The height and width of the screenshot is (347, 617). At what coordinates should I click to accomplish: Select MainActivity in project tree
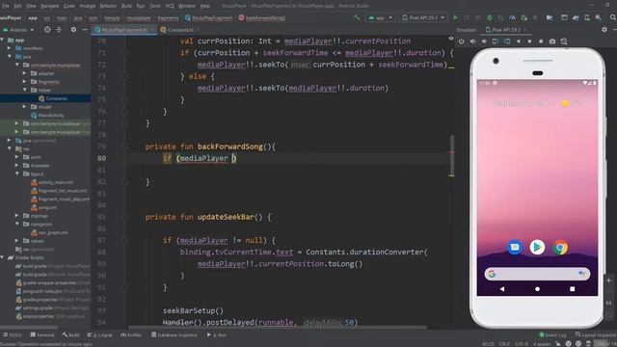pos(47,116)
